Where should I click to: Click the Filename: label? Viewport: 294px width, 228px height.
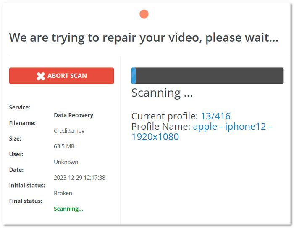click(22, 123)
